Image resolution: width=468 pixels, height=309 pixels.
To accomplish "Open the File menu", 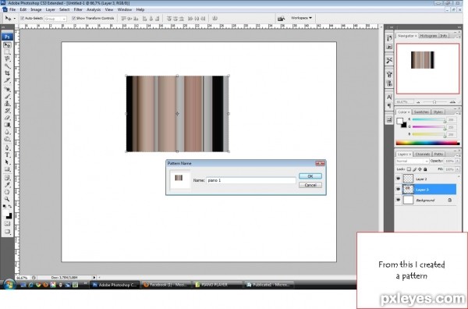I will point(12,9).
